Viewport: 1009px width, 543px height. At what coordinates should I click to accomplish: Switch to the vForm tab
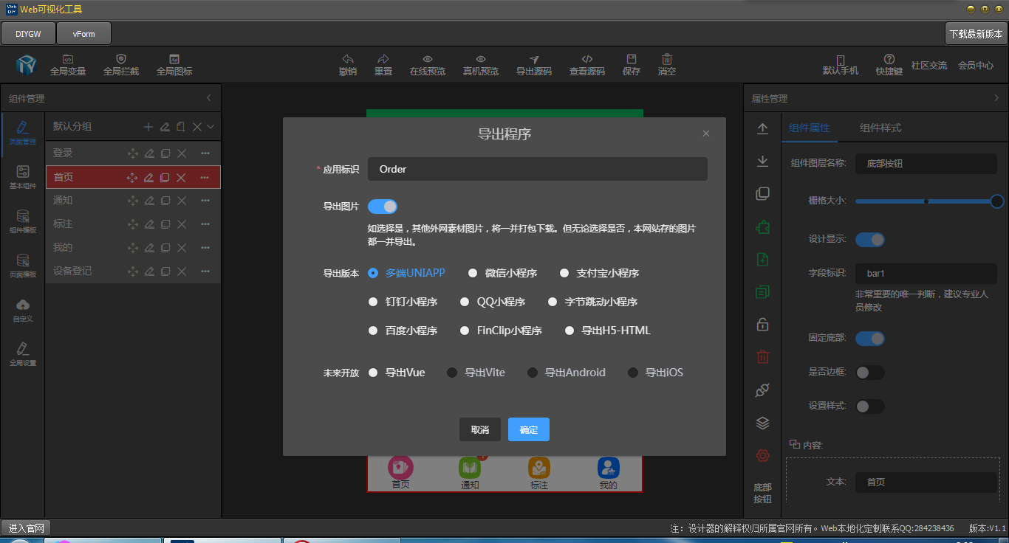[x=83, y=32]
